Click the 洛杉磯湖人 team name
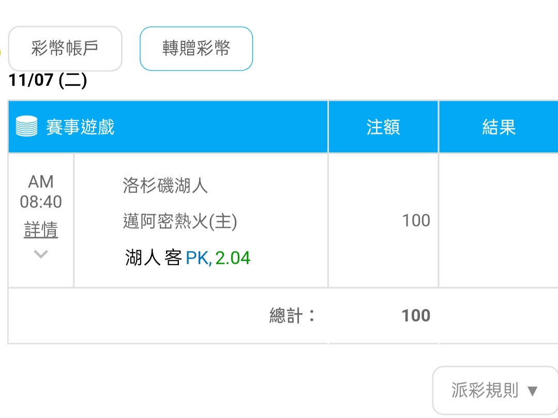This screenshot has width=558, height=418. tap(165, 185)
